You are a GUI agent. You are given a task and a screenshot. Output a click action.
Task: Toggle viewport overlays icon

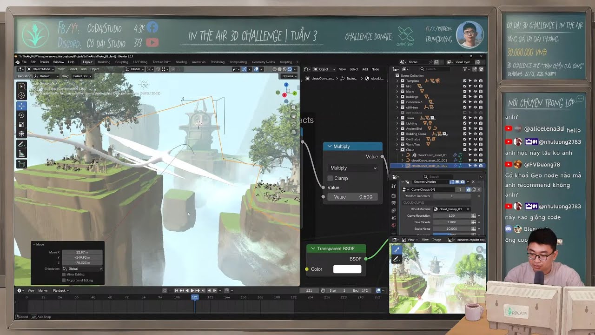[x=256, y=69]
